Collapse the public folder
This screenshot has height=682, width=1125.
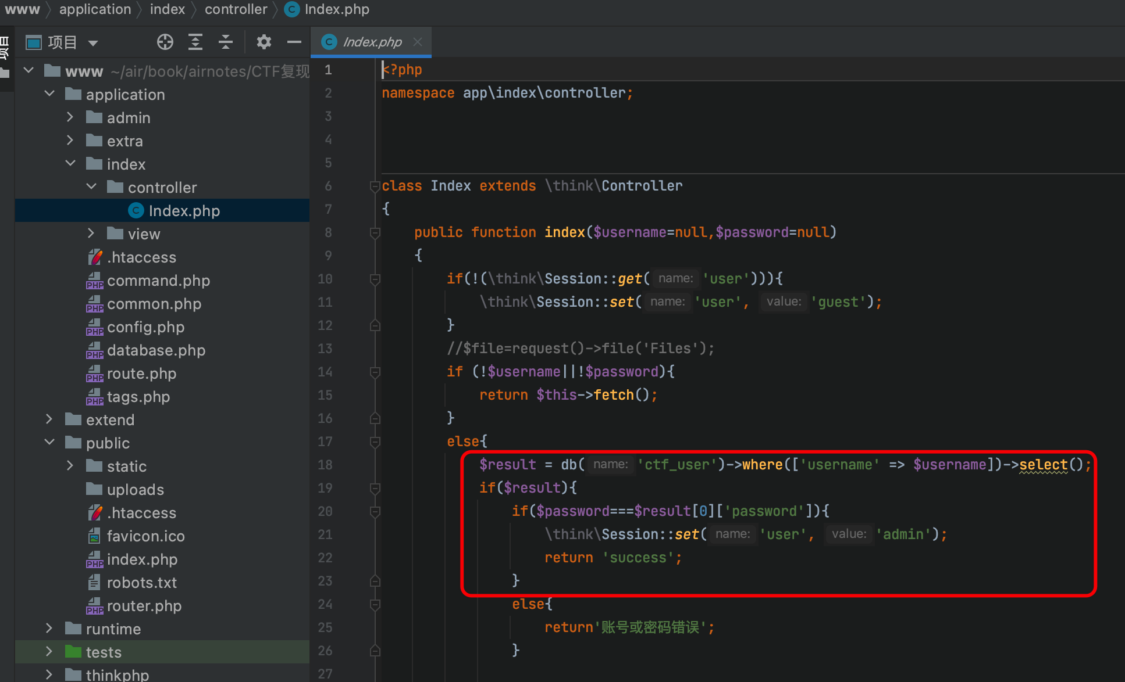pyautogui.click(x=49, y=443)
